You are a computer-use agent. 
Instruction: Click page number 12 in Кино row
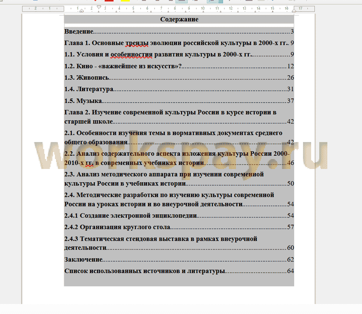coord(290,66)
